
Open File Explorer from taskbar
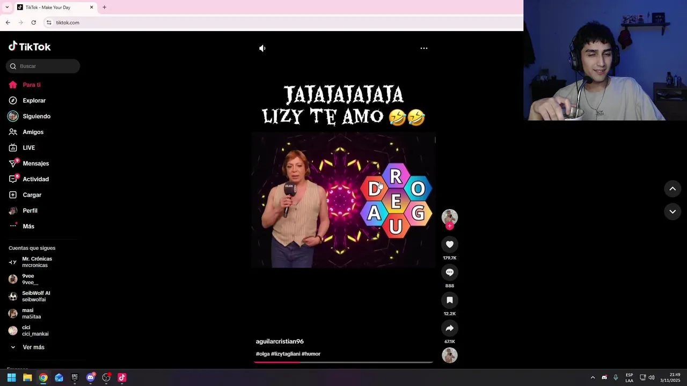(x=27, y=377)
